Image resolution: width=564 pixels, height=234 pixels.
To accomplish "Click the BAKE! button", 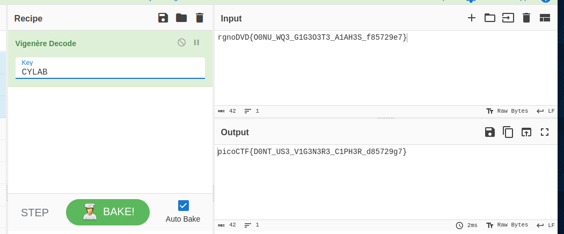I will (108, 212).
